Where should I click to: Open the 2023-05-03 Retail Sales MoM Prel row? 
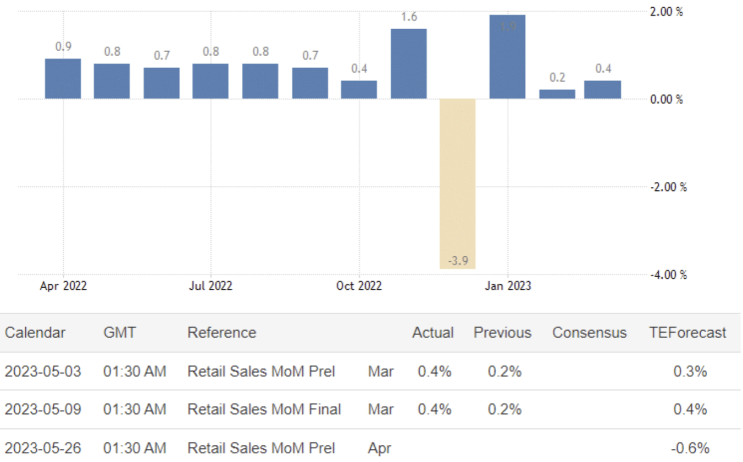point(261,372)
